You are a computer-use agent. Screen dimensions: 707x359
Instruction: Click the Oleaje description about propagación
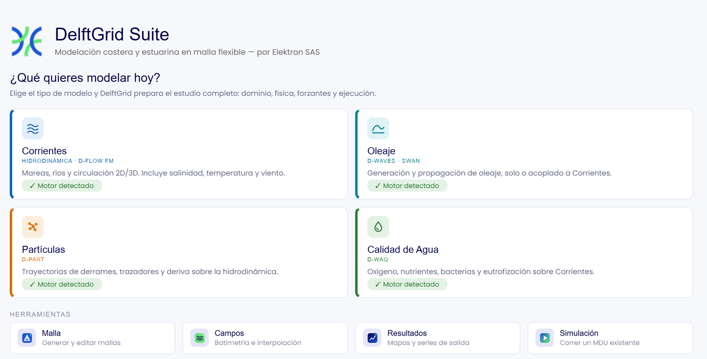coord(489,173)
